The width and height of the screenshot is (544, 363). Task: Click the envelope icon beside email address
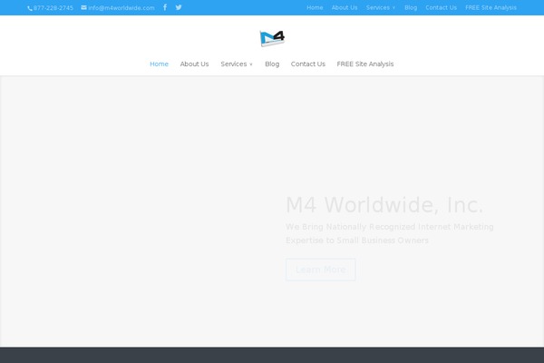tap(84, 7)
